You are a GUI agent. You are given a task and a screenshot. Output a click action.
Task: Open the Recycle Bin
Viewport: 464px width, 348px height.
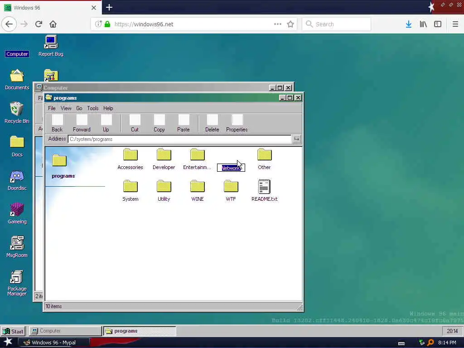[17, 113]
